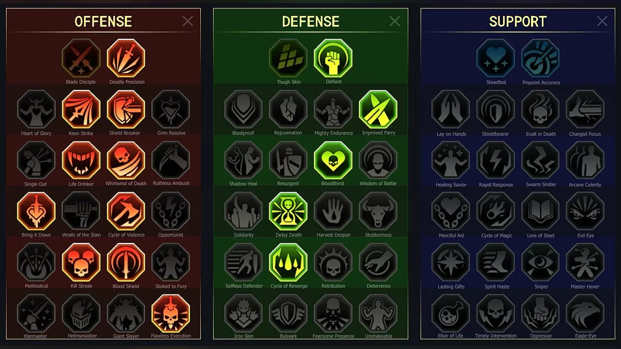Select the Evil Eye mastery
The height and width of the screenshot is (349, 621).
pos(585,211)
